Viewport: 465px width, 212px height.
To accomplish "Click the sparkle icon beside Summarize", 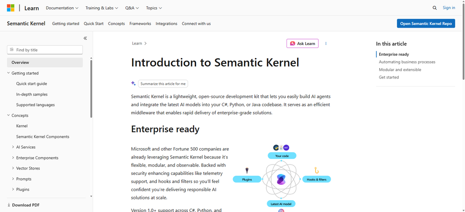I will pyautogui.click(x=134, y=83).
